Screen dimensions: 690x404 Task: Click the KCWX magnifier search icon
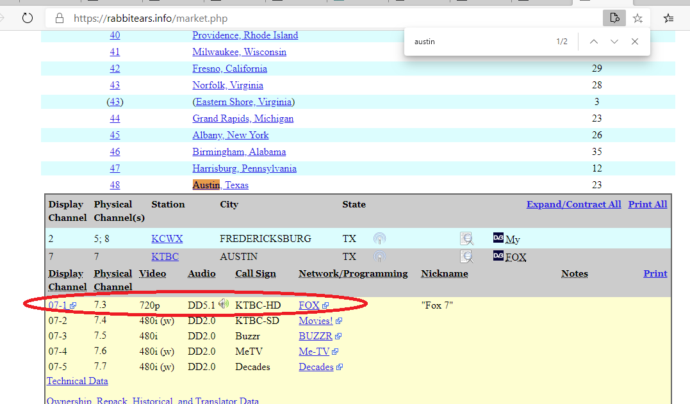click(466, 238)
